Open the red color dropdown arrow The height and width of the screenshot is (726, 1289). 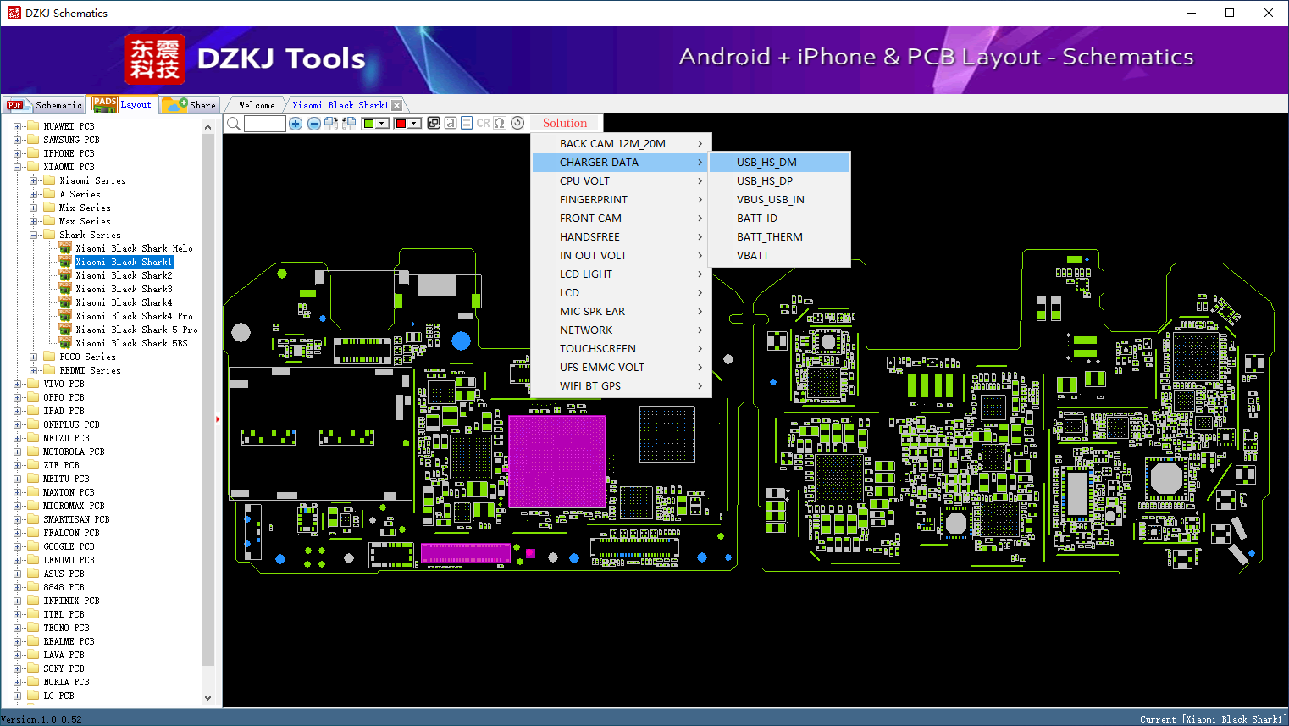(414, 124)
